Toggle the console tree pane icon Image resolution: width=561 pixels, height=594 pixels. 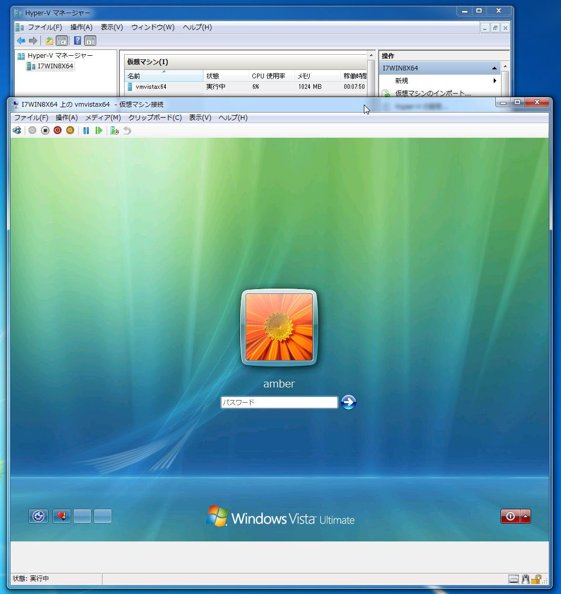(62, 40)
